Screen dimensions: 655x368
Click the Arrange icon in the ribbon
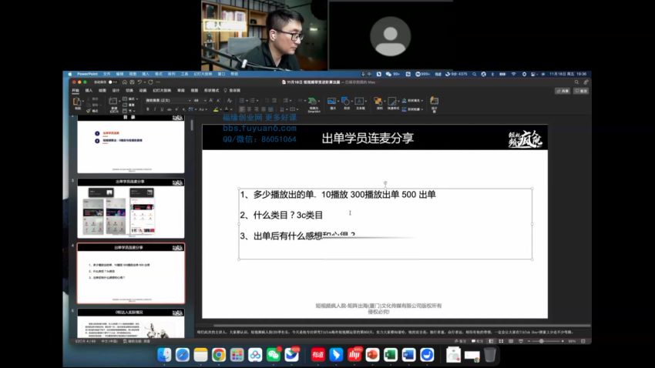(x=379, y=102)
